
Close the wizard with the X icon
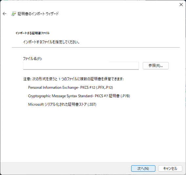(181, 5)
